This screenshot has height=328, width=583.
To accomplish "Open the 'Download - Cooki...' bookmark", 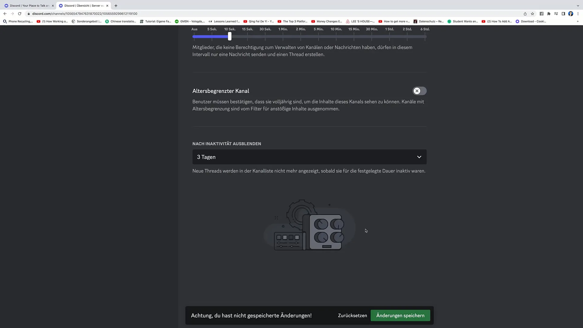I will [x=531, y=21].
